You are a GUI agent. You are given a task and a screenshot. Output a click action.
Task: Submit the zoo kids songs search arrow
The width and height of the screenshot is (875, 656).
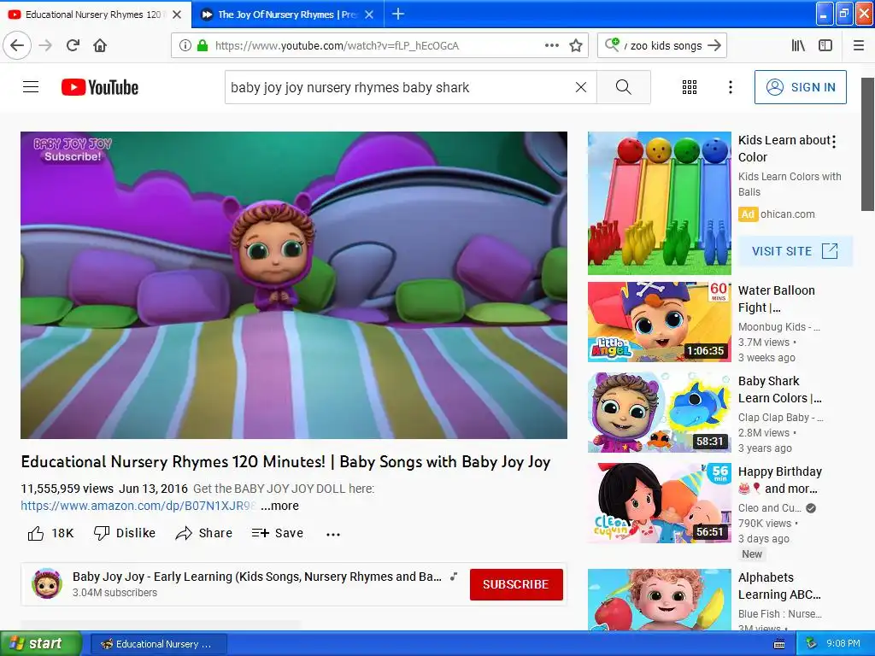(714, 45)
